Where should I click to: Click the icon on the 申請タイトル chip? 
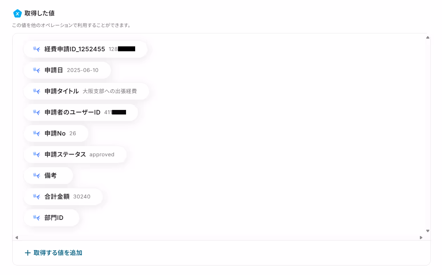(x=37, y=91)
